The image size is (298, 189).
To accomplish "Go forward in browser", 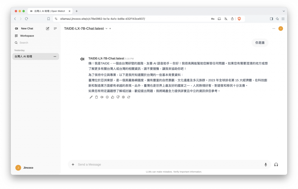I will pyautogui.click(x=21, y=19).
